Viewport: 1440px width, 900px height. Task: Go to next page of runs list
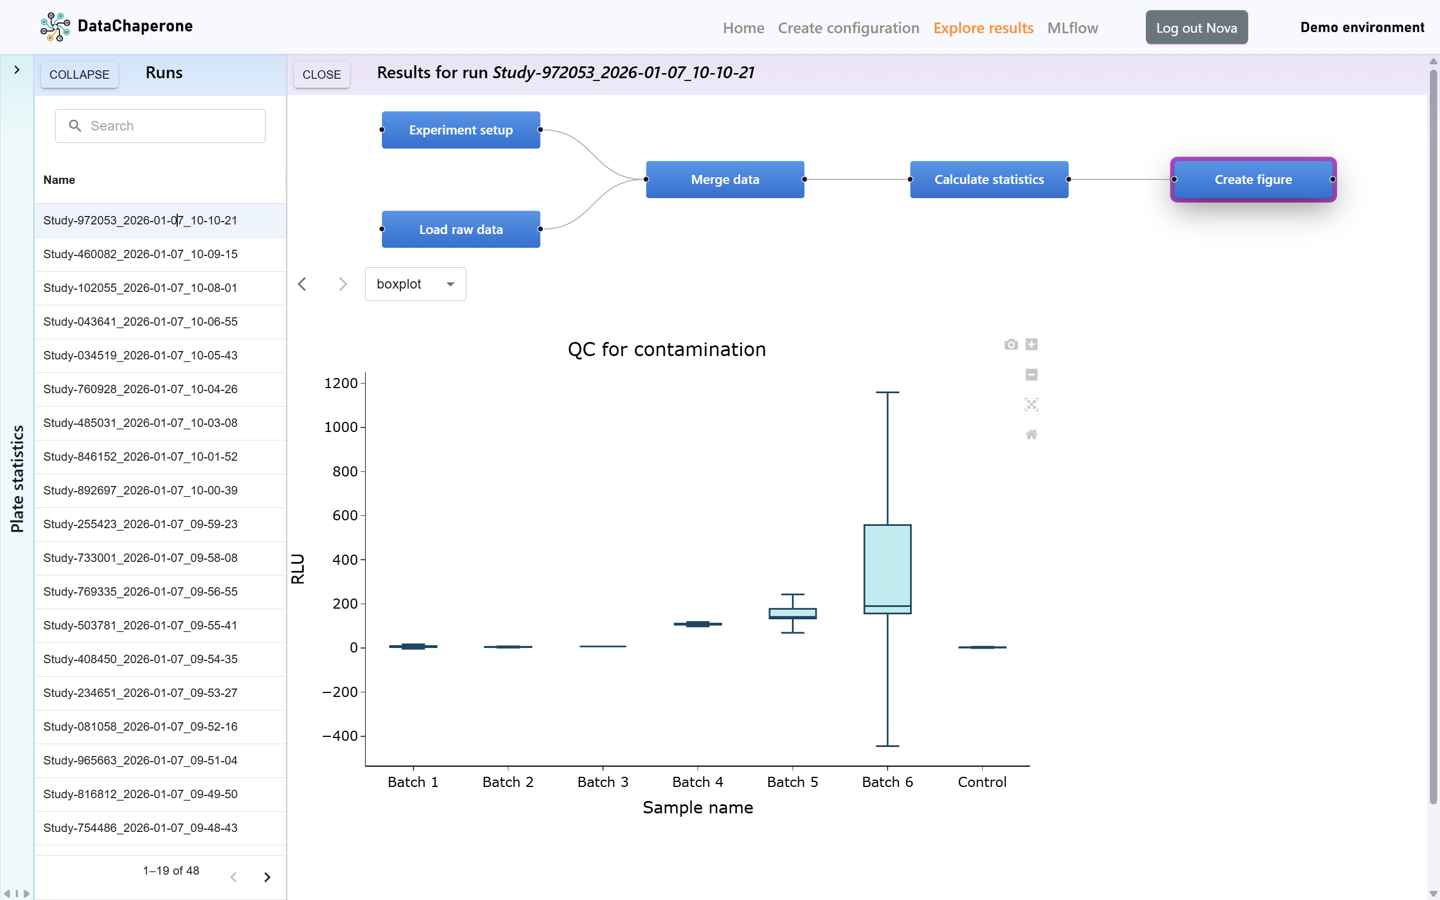point(267,877)
